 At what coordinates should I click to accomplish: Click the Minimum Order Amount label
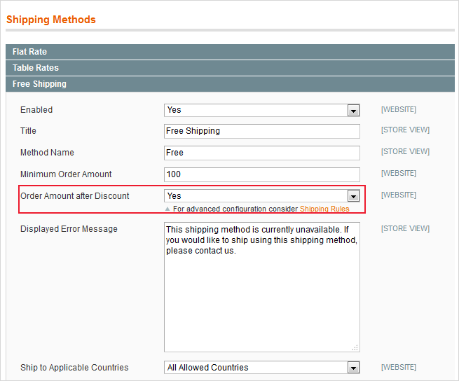pos(66,174)
